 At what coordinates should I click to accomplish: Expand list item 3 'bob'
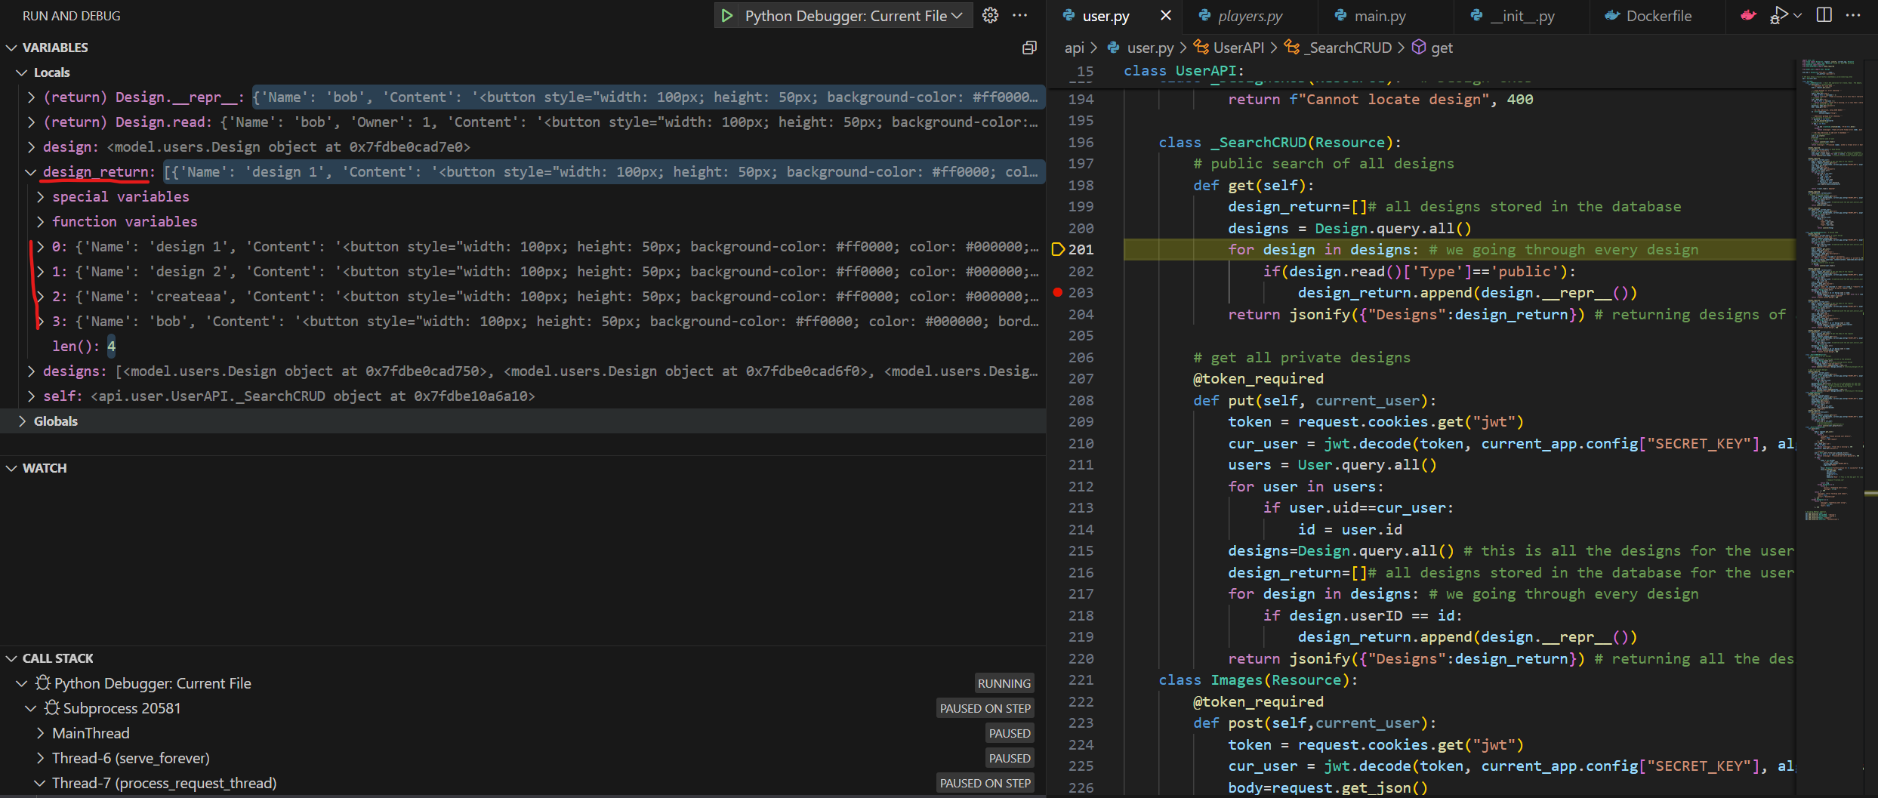coord(40,322)
